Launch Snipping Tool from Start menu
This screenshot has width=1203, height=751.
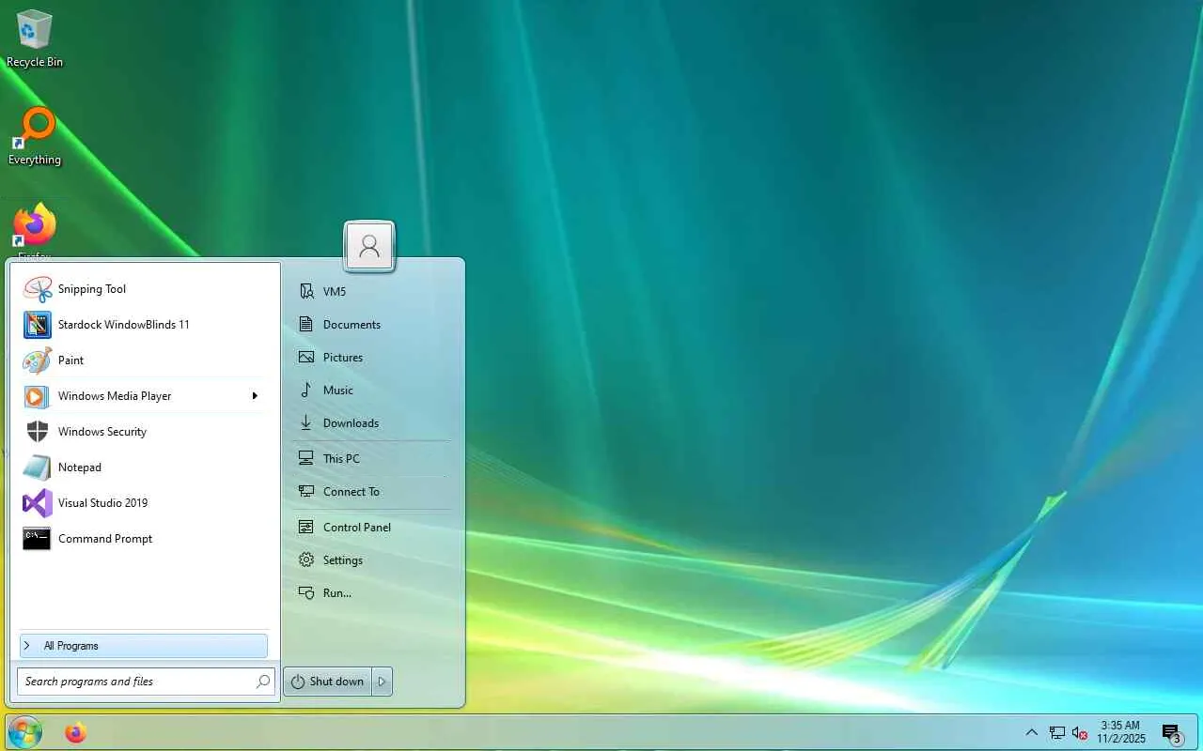[x=144, y=289]
